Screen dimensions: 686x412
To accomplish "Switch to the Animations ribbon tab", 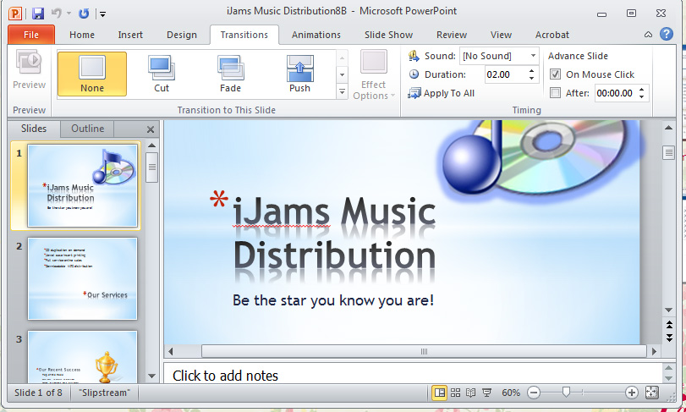I will [316, 35].
